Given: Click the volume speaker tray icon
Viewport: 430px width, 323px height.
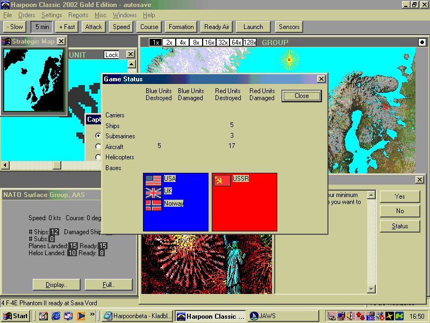Looking at the screenshot, I should point(351,317).
